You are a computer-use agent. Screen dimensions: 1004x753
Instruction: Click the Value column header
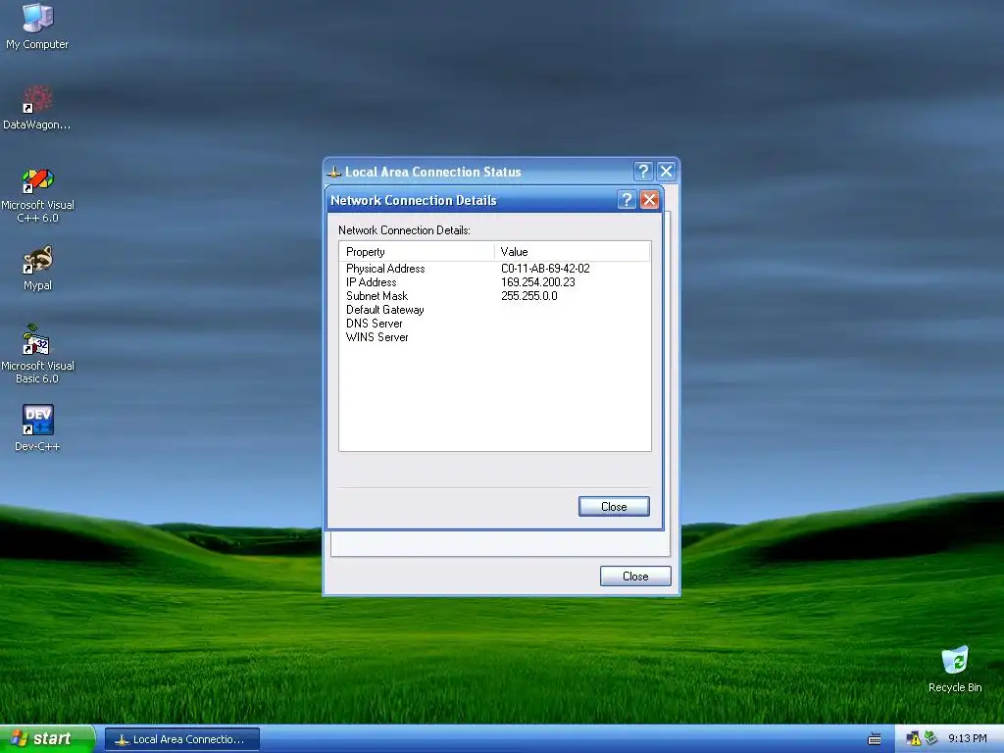[x=573, y=252]
